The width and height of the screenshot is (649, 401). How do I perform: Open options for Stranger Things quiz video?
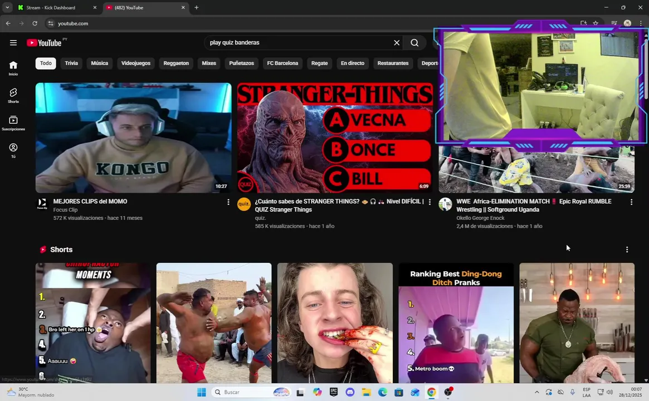(x=430, y=202)
